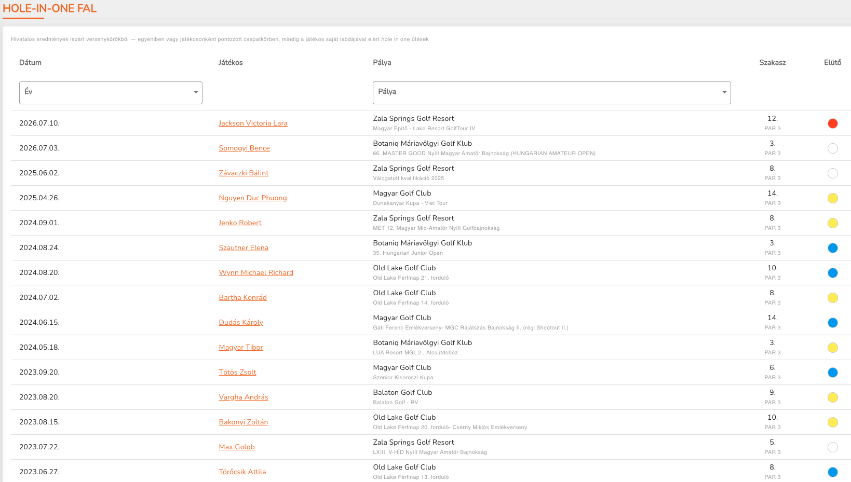Select hole number 5. in Max Golob row
The image size is (851, 482).
pos(773,442)
